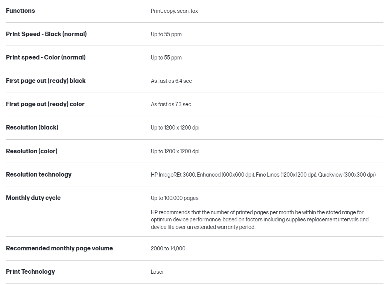Screen dimensions: 388x285
Task: Select the "Print, copy, scan, fax" value
Action: coord(174,11)
